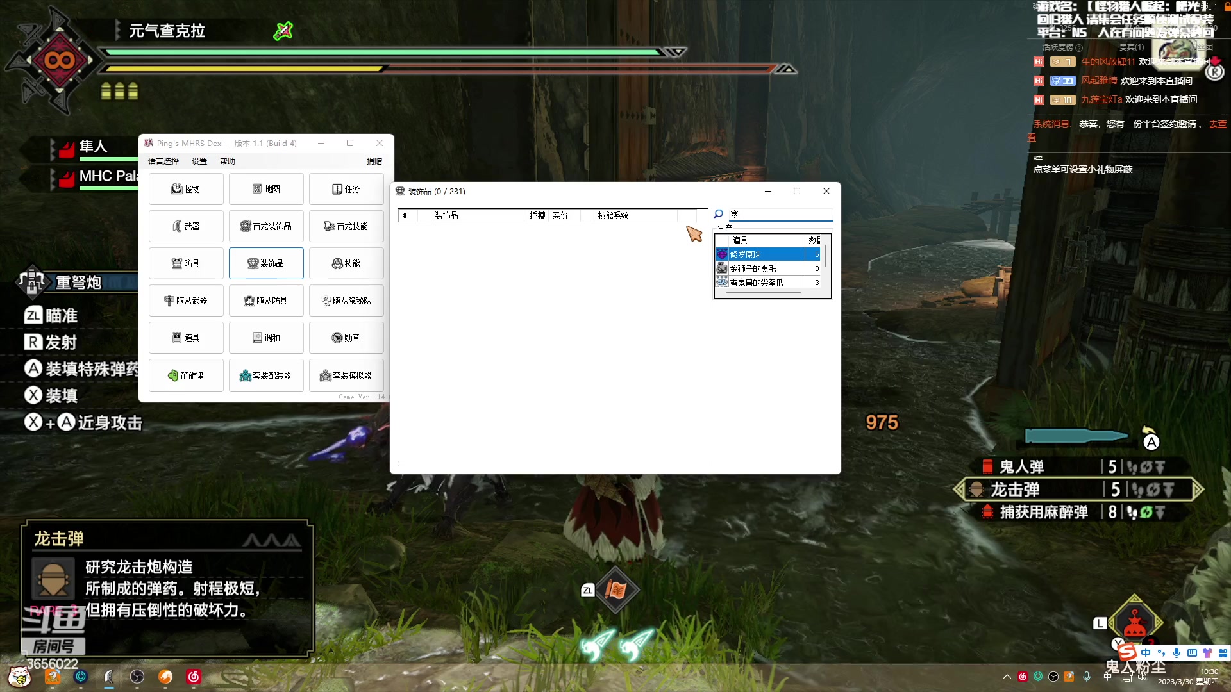Open the 设置 settings menu
The image size is (1231, 692).
pyautogui.click(x=199, y=161)
